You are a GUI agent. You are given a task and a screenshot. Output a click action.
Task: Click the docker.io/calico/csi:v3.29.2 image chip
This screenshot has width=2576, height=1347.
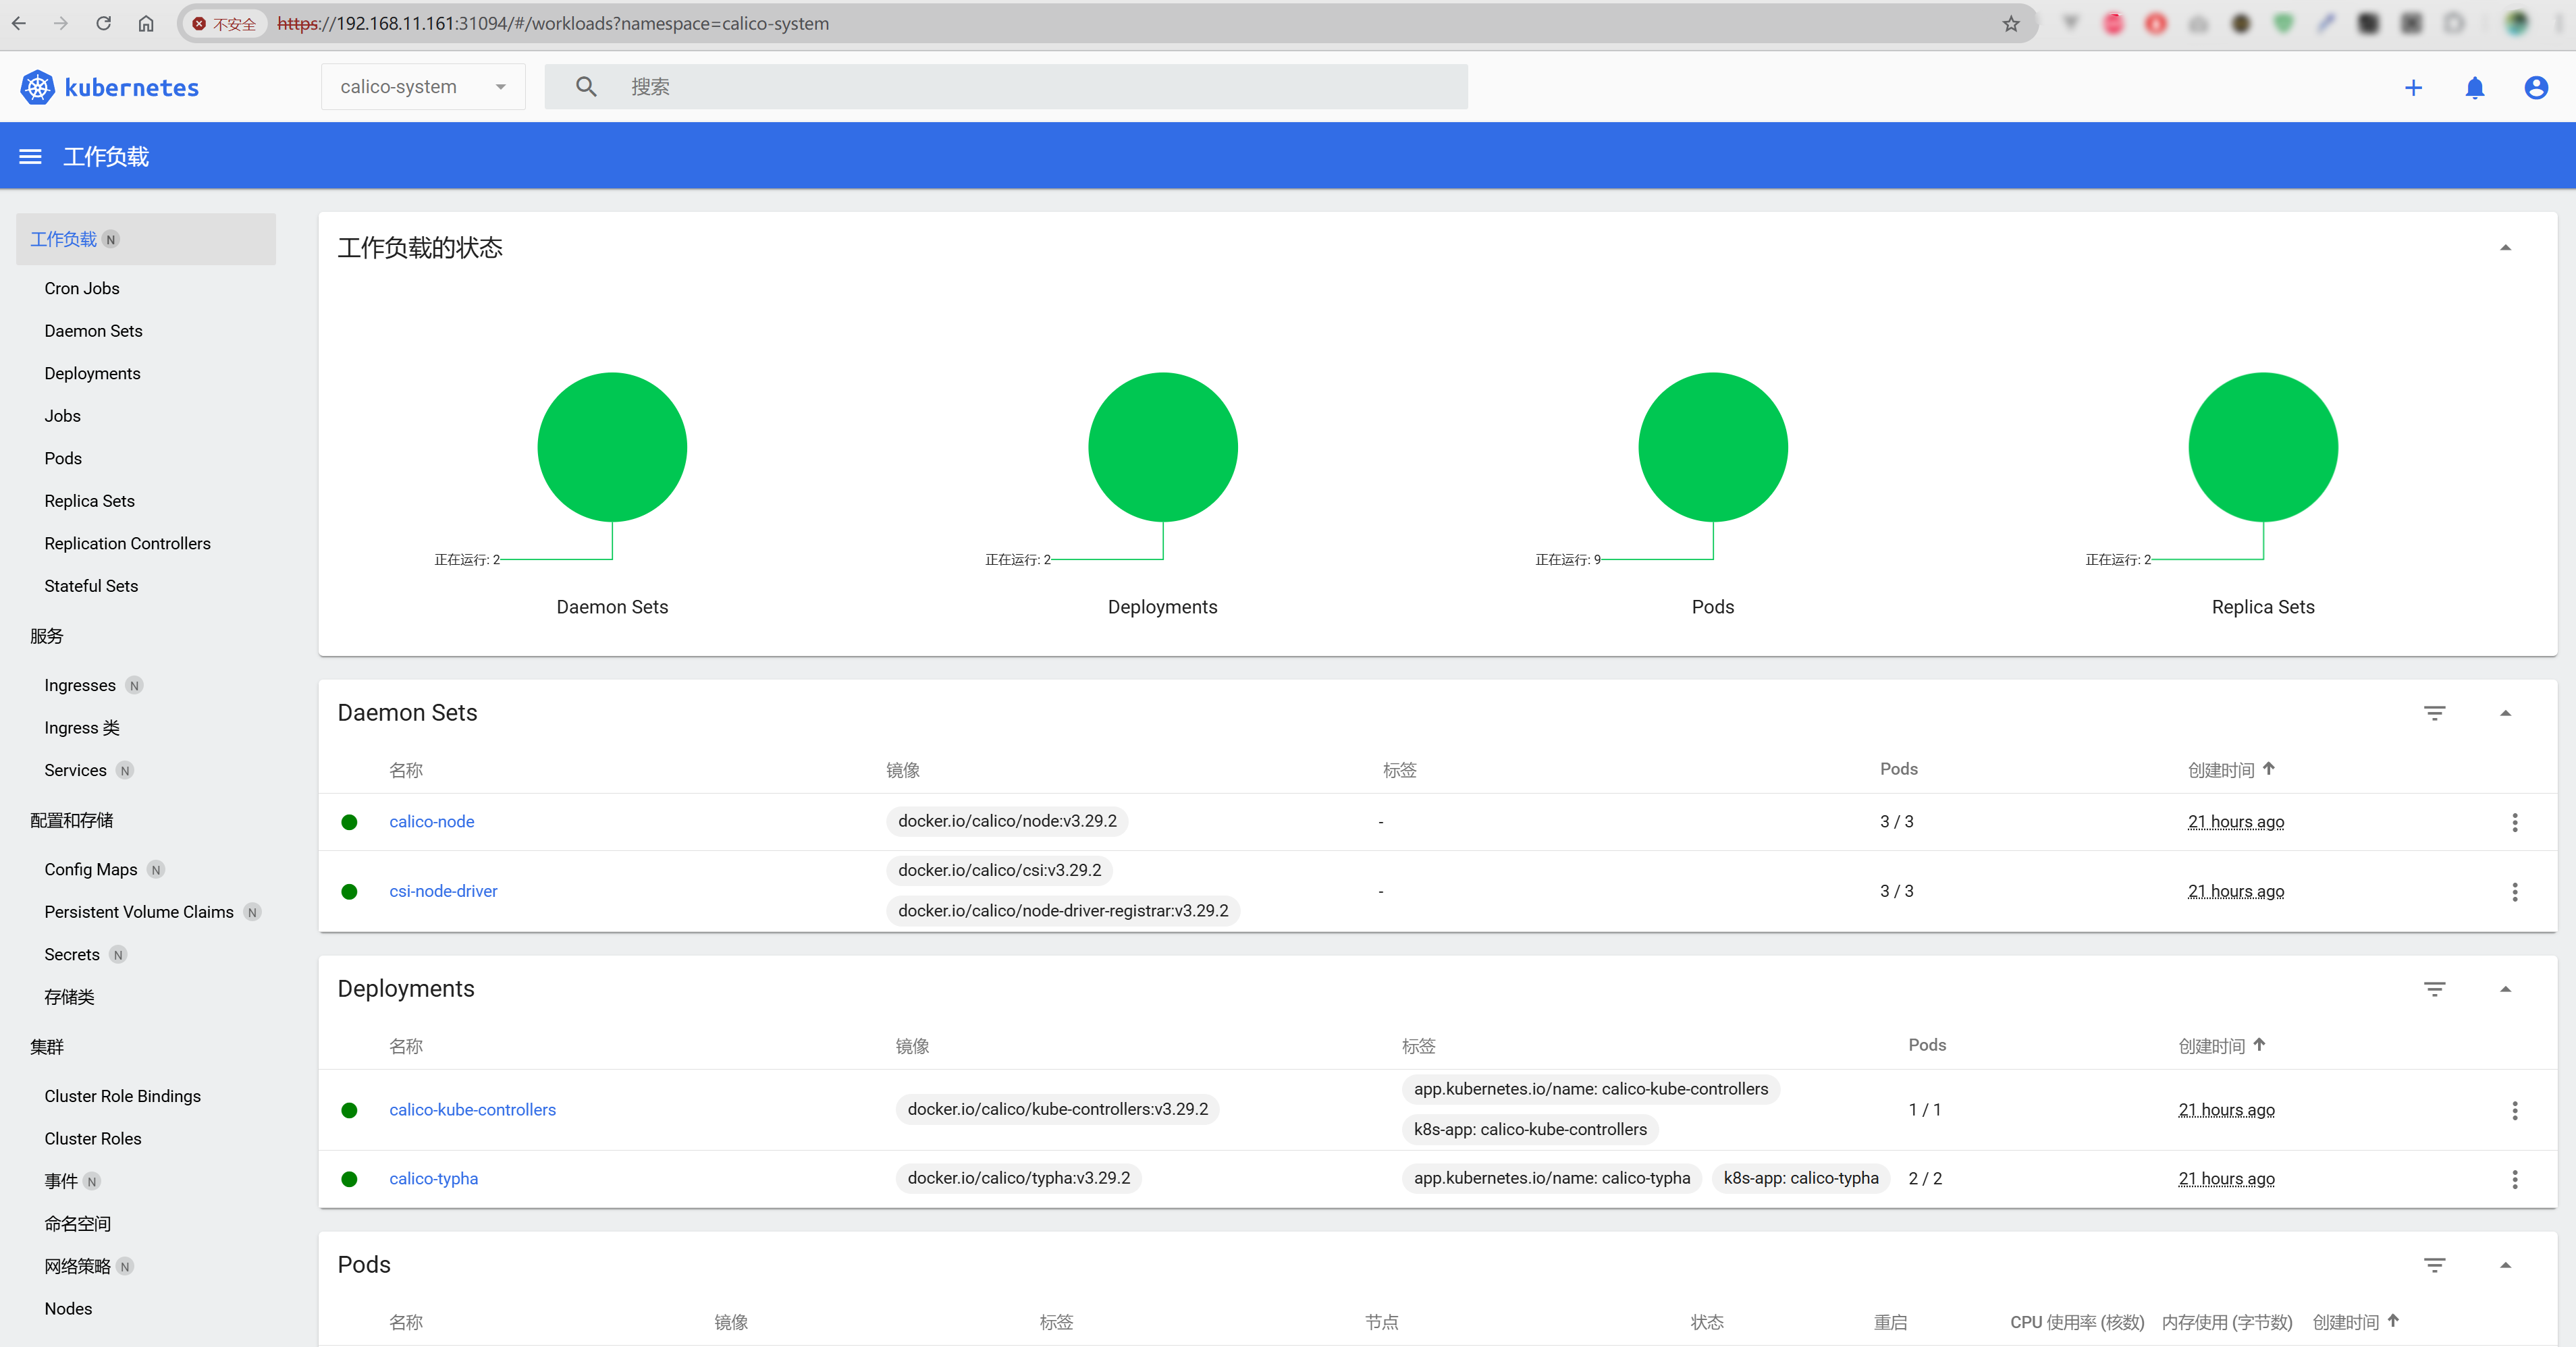point(999,870)
